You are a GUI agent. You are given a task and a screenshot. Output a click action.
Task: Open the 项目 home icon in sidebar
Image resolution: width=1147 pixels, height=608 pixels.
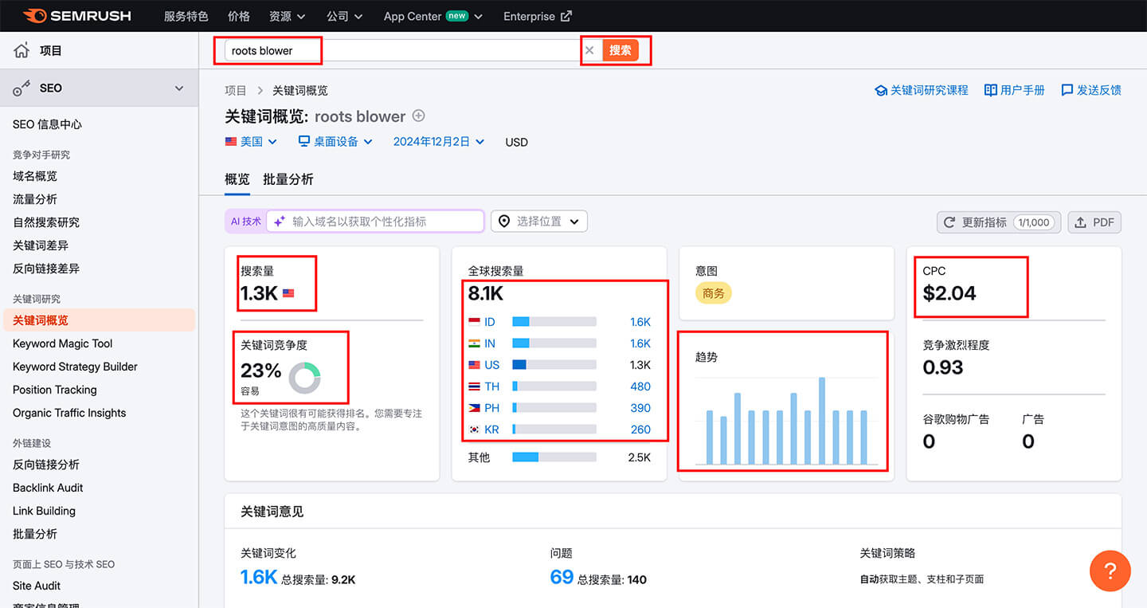click(x=22, y=50)
